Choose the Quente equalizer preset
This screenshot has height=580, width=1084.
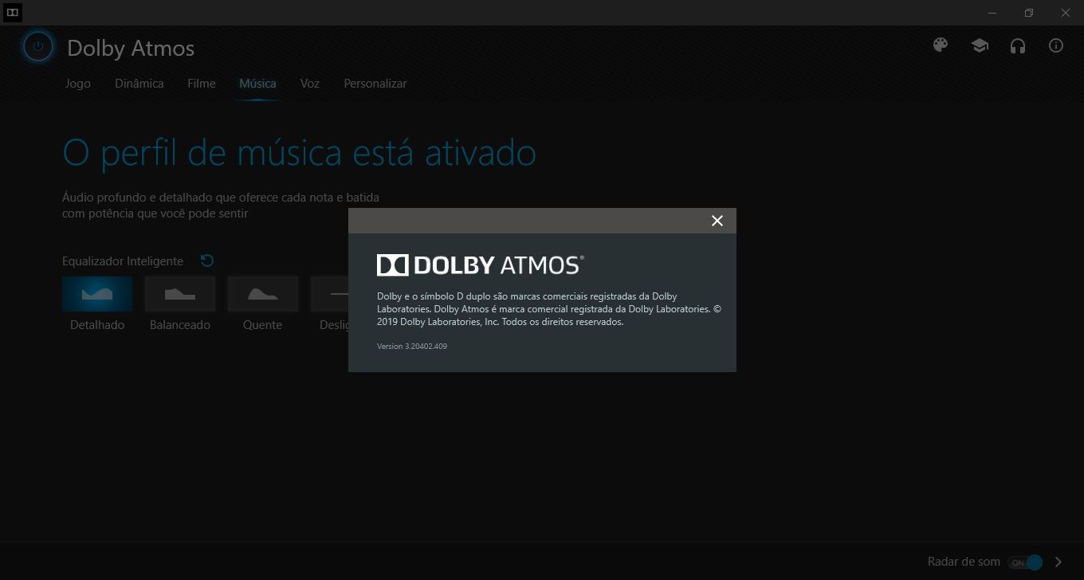pos(262,294)
